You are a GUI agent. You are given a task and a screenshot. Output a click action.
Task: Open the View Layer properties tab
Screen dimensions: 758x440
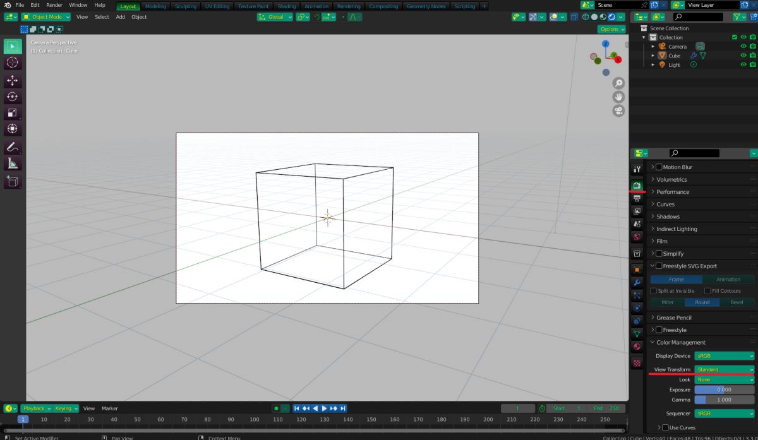coord(637,211)
